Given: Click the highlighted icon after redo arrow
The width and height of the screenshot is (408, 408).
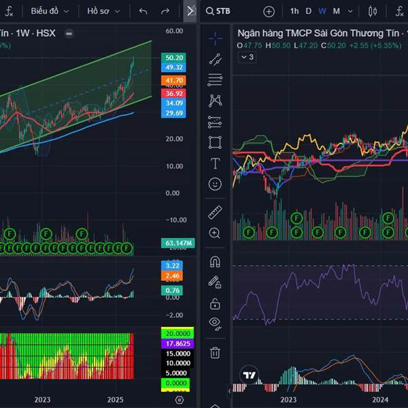Looking at the screenshot, I should pyautogui.click(x=190, y=11).
